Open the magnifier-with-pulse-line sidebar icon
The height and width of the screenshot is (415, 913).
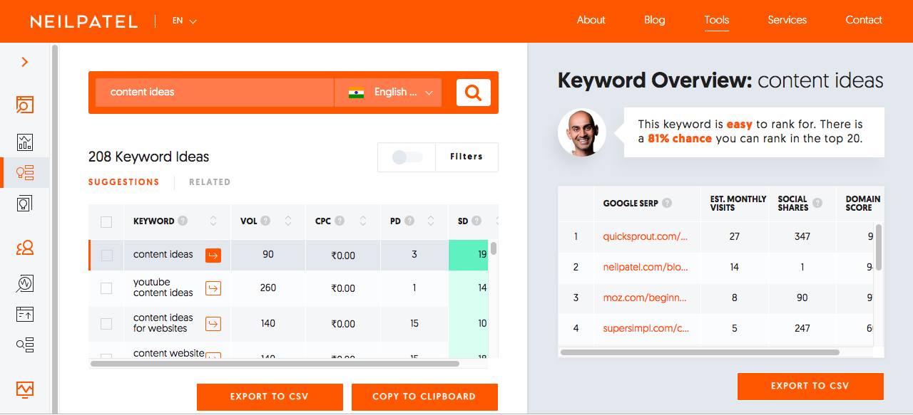[25, 283]
